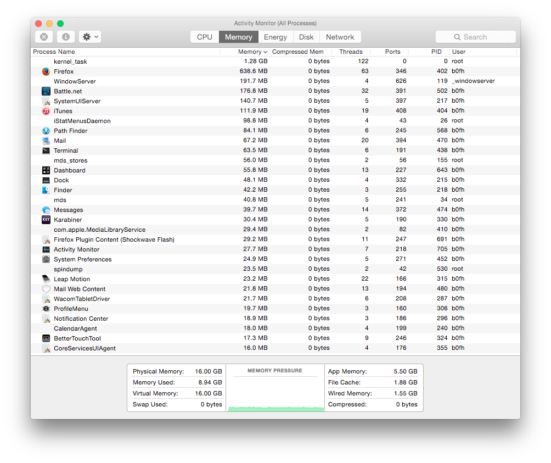The width and height of the screenshot is (551, 463).
Task: Select the iStatMenusDaemon process row
Action: pyautogui.click(x=275, y=121)
